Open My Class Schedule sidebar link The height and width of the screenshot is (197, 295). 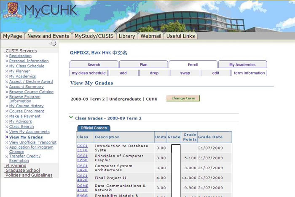click(27, 66)
